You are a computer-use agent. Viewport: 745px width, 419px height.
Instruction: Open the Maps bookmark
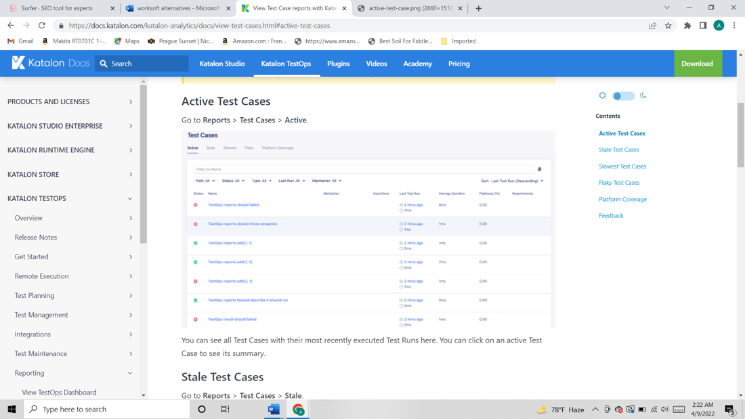point(127,41)
